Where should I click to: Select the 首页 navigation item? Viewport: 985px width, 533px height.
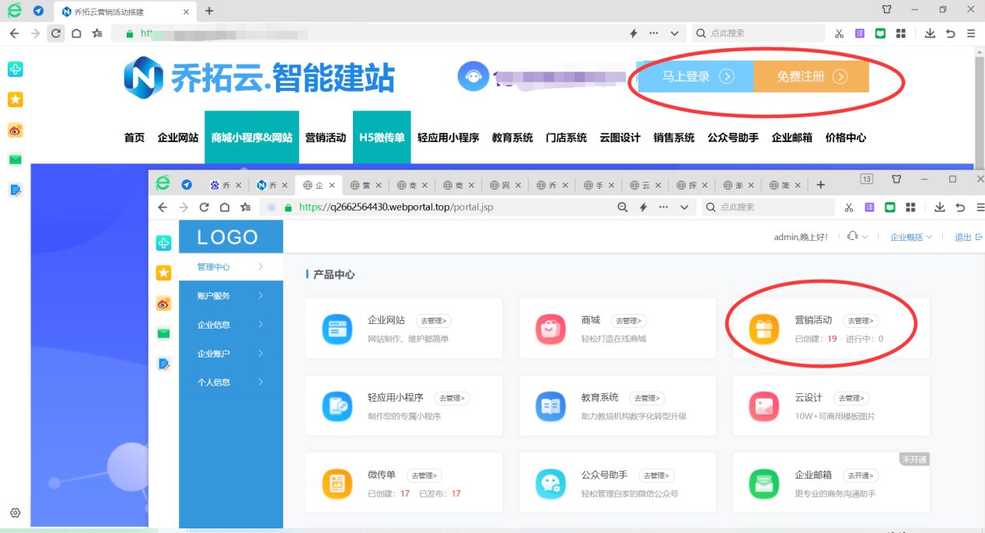(x=134, y=138)
